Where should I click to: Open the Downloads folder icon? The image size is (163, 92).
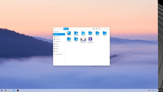[83, 33]
